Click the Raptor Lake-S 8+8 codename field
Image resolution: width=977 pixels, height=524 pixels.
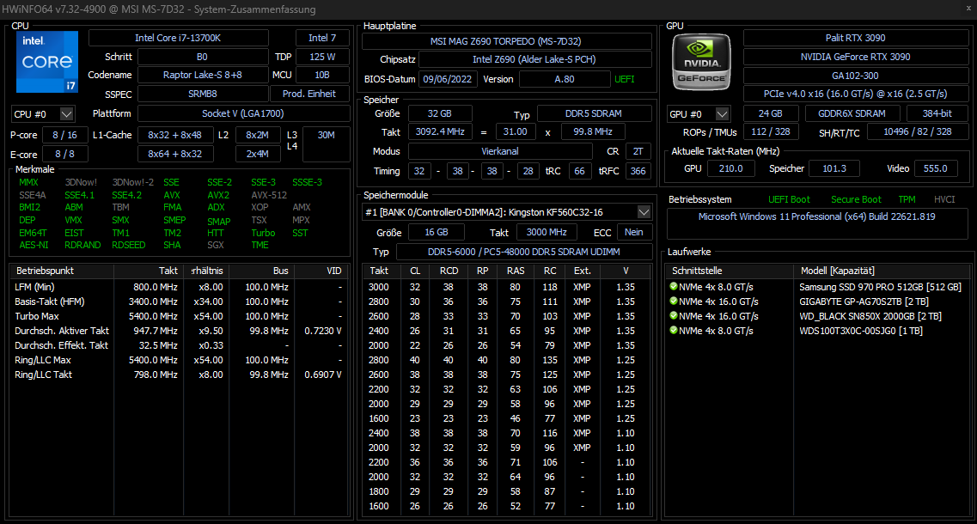[x=203, y=75]
